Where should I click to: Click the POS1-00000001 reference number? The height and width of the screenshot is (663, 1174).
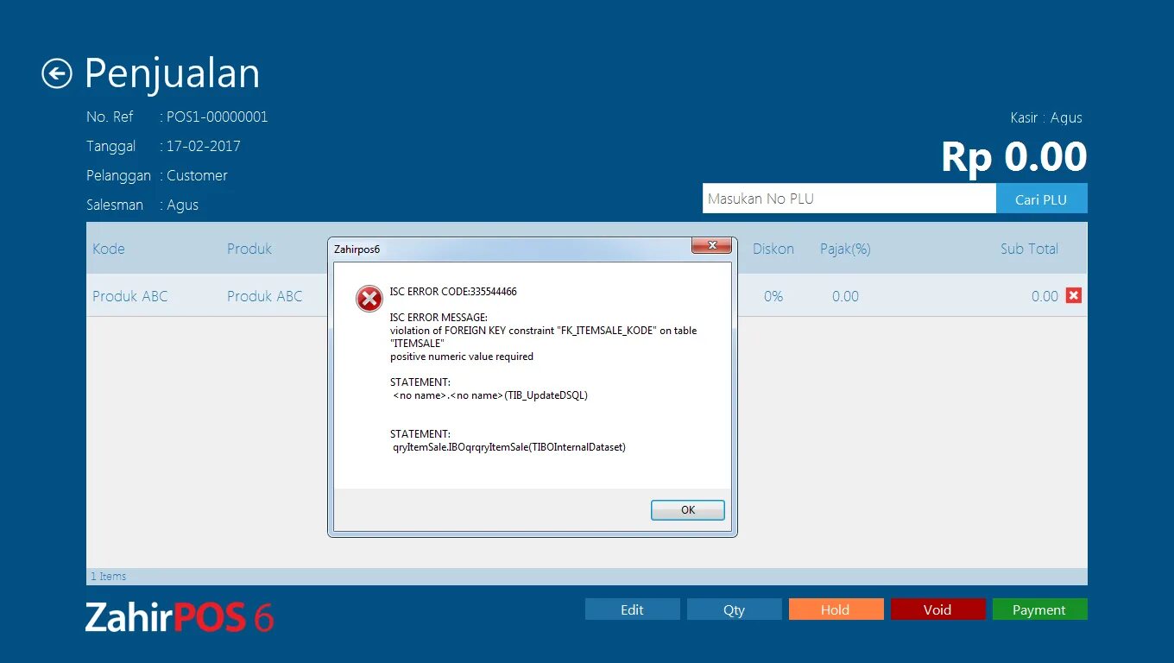tap(218, 117)
